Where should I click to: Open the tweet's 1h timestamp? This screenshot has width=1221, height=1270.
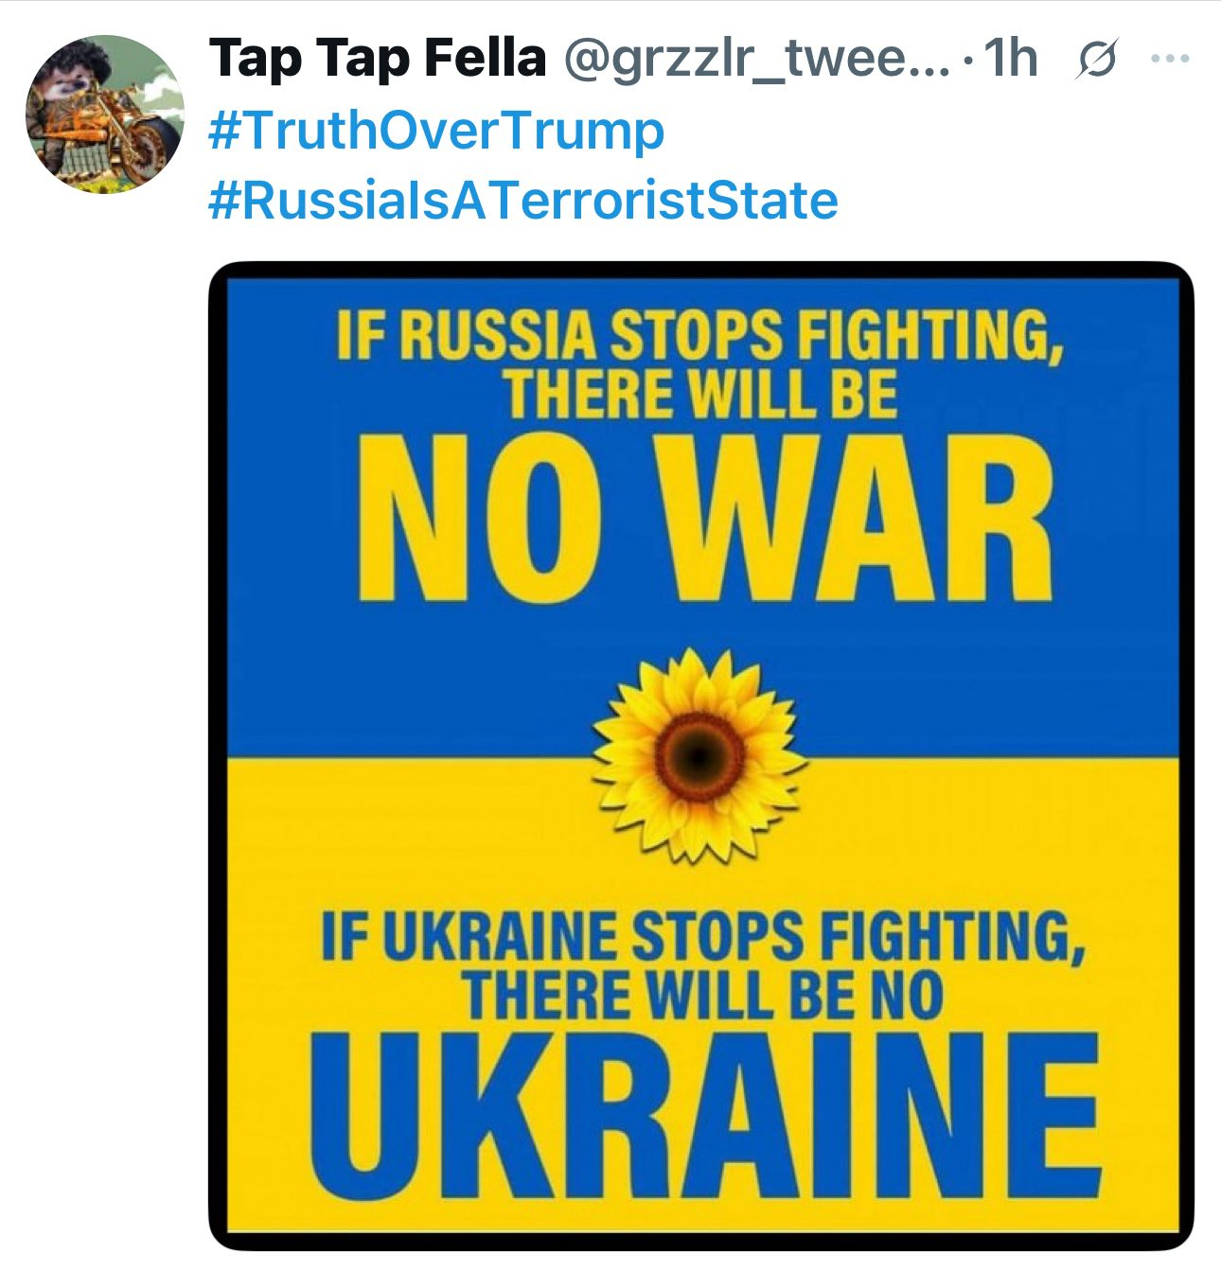[1010, 59]
